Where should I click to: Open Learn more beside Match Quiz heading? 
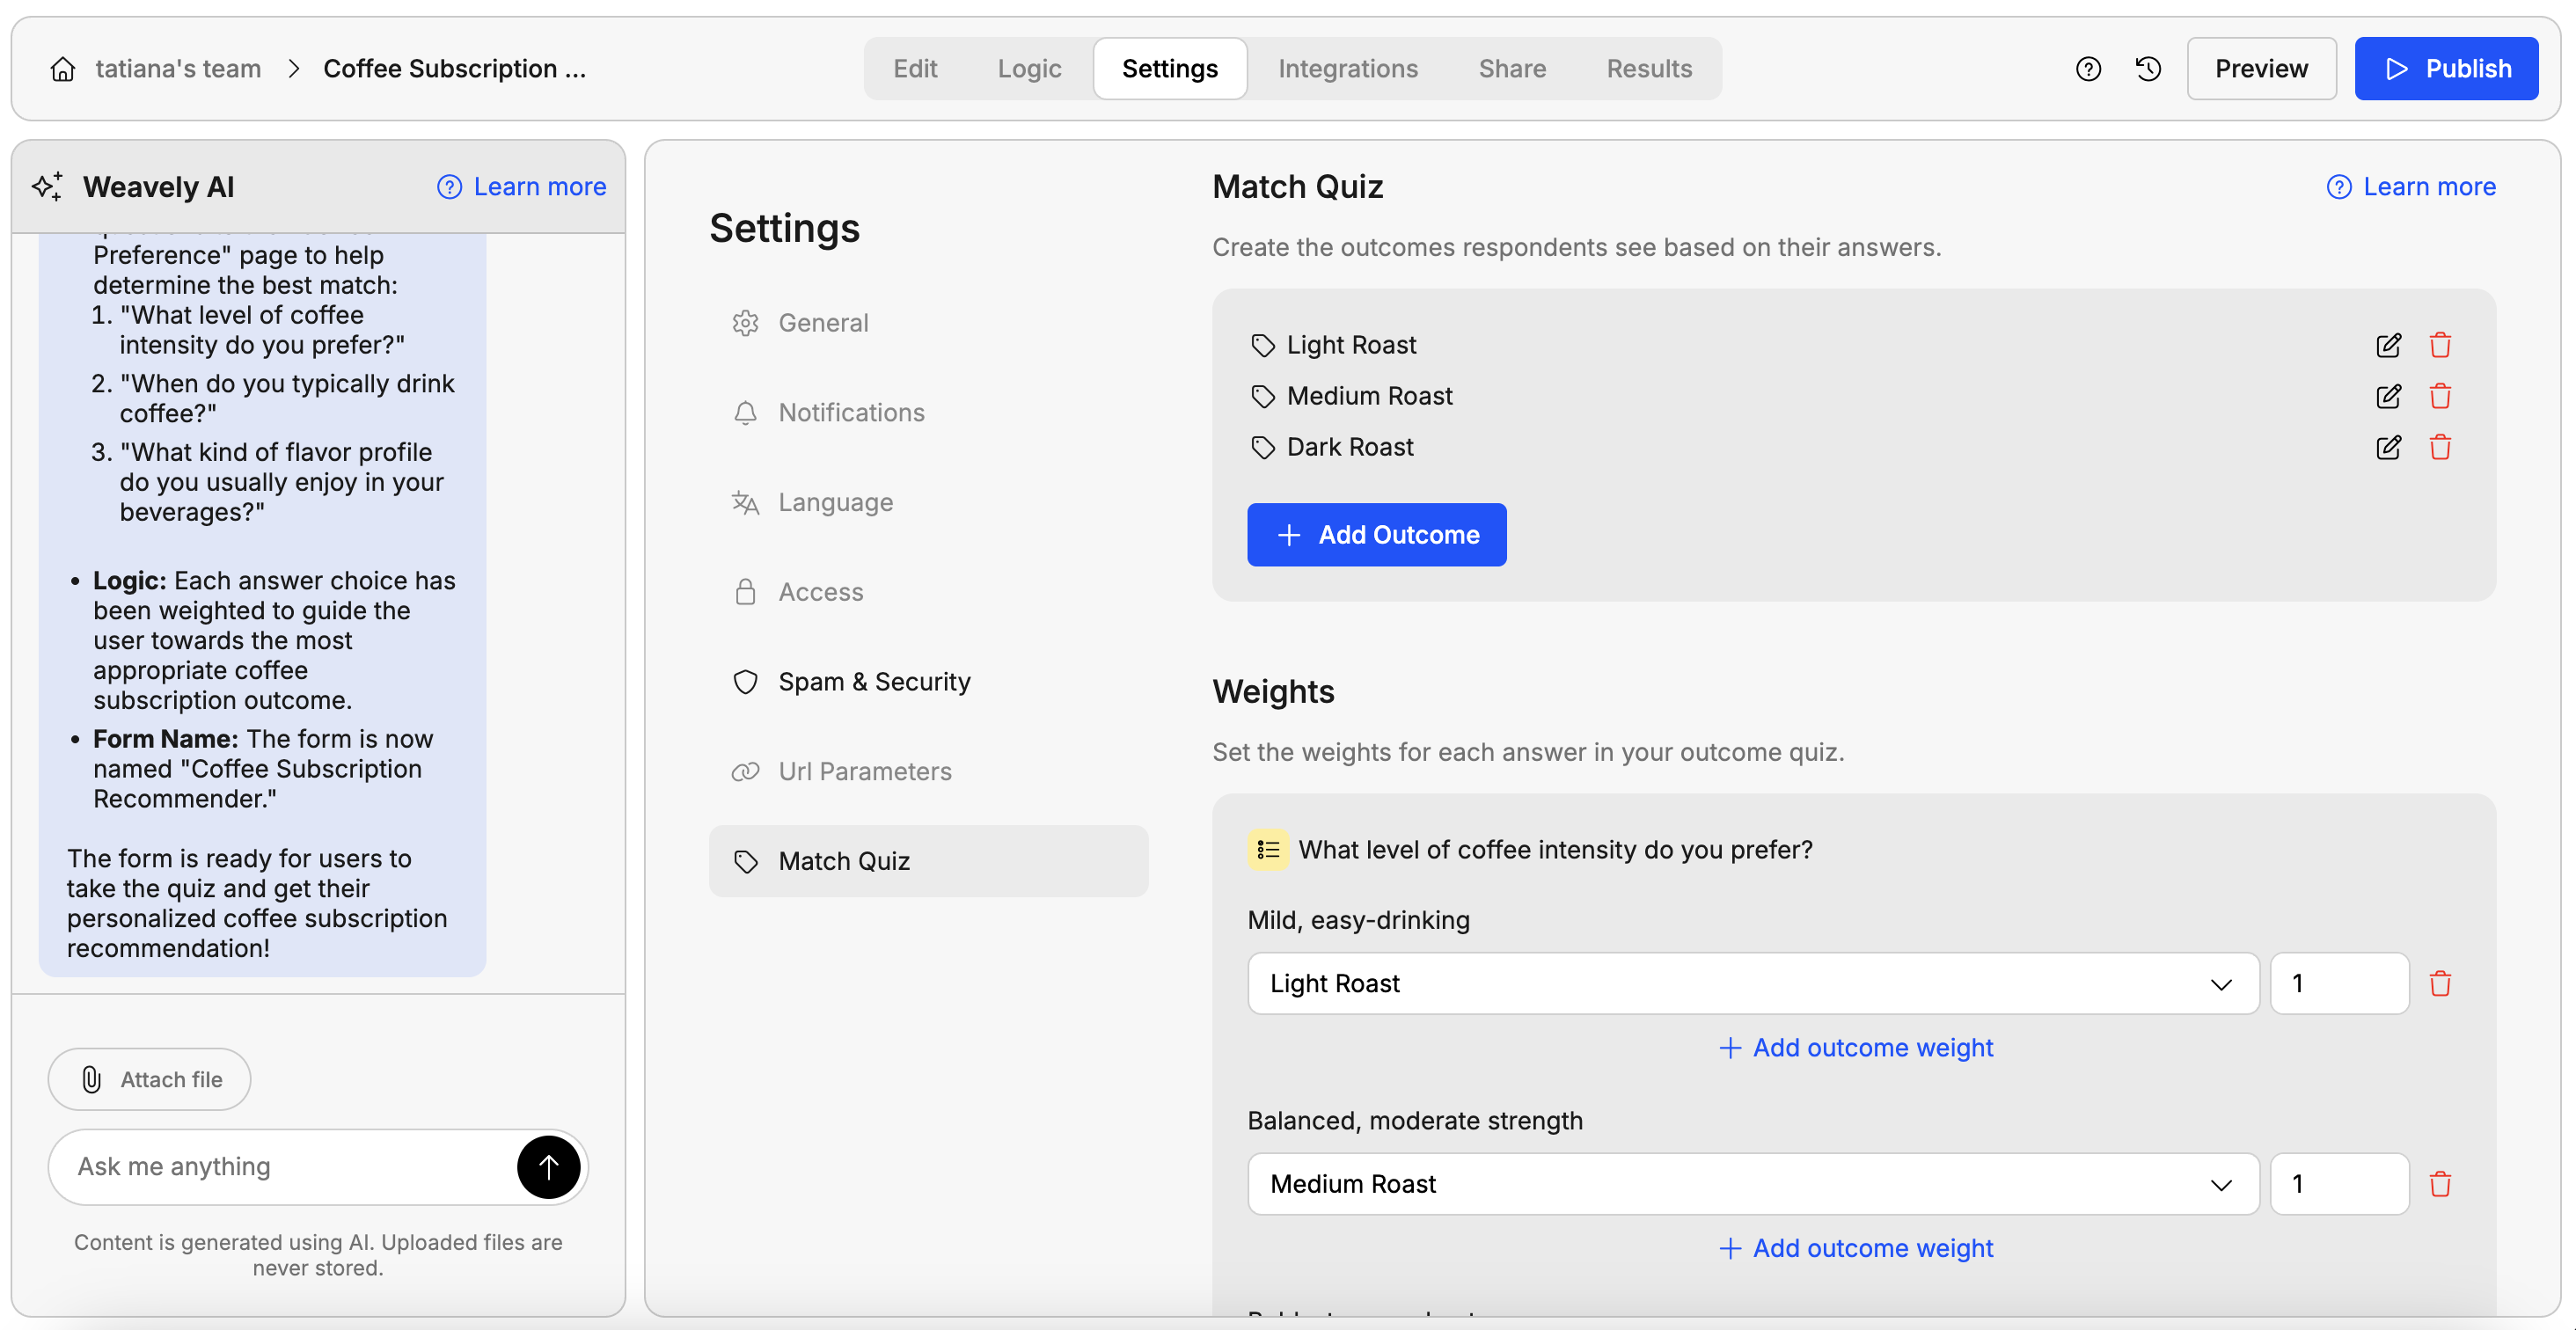tap(2411, 187)
